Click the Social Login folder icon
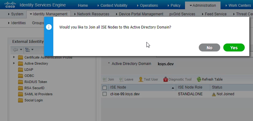 pos(21,100)
